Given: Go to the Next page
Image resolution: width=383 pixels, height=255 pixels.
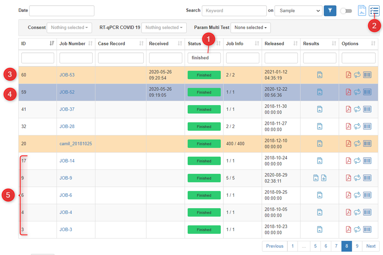Looking at the screenshot, I should coord(371,246).
